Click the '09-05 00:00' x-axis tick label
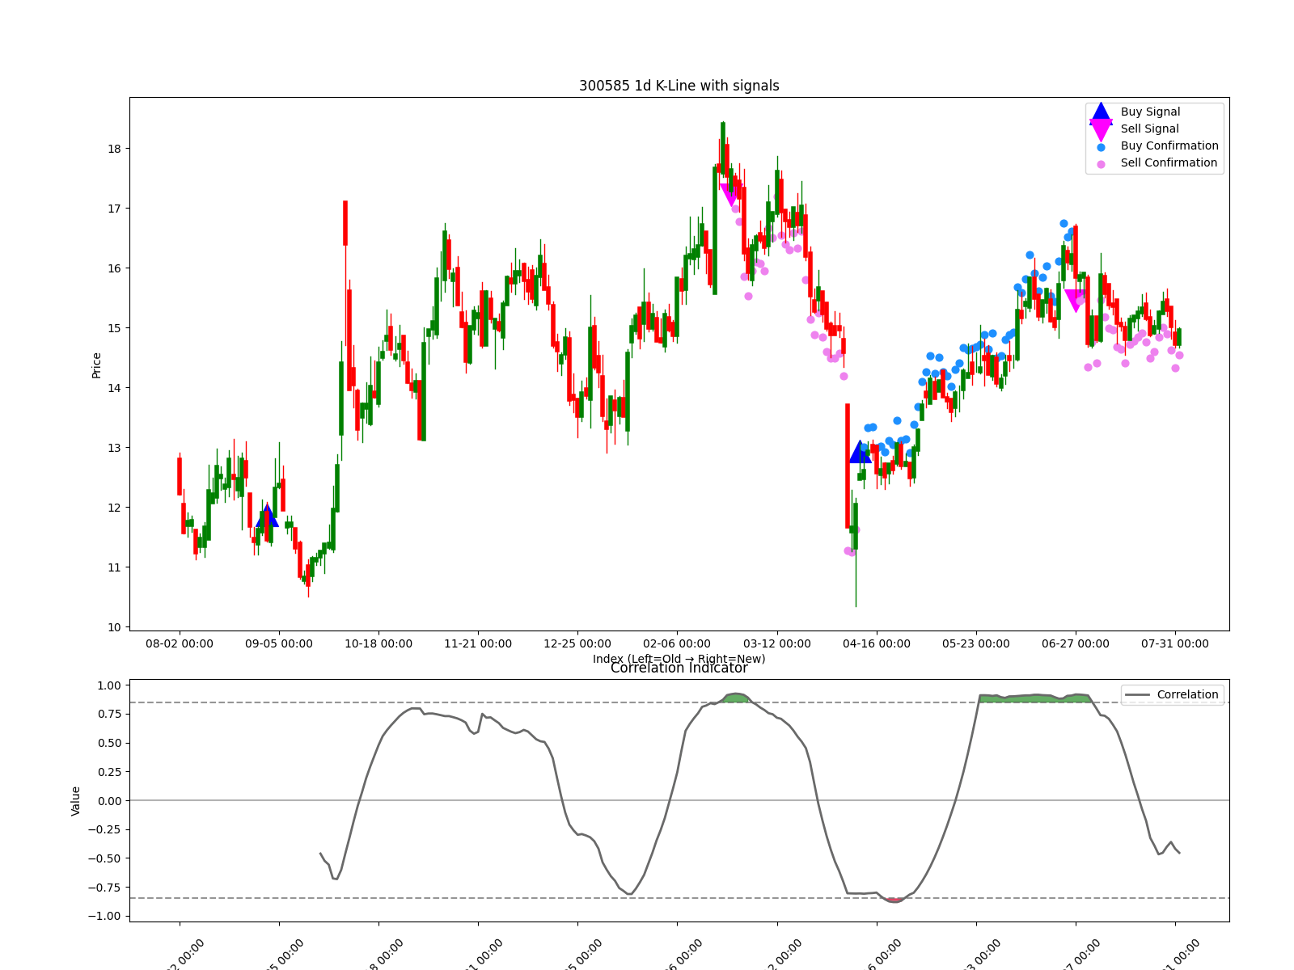Viewport: 1294px width, 970px height. (x=279, y=644)
